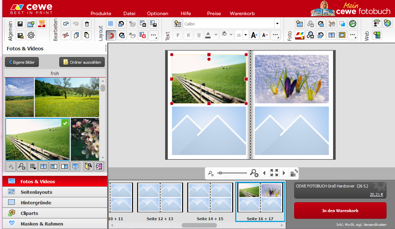Image resolution: width=395 pixels, height=229 pixels.
Task: Click the smiley face icon in Foto toolbar
Action: coord(353,24)
